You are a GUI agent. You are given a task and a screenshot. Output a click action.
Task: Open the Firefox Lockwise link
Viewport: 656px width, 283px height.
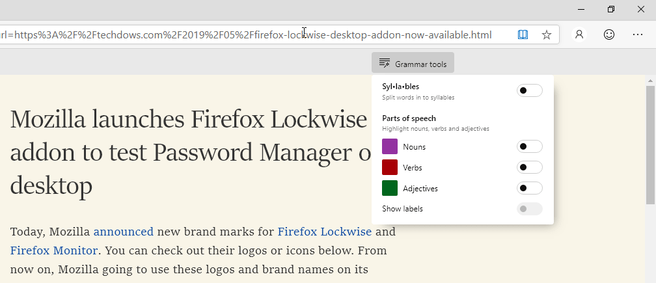325,232
